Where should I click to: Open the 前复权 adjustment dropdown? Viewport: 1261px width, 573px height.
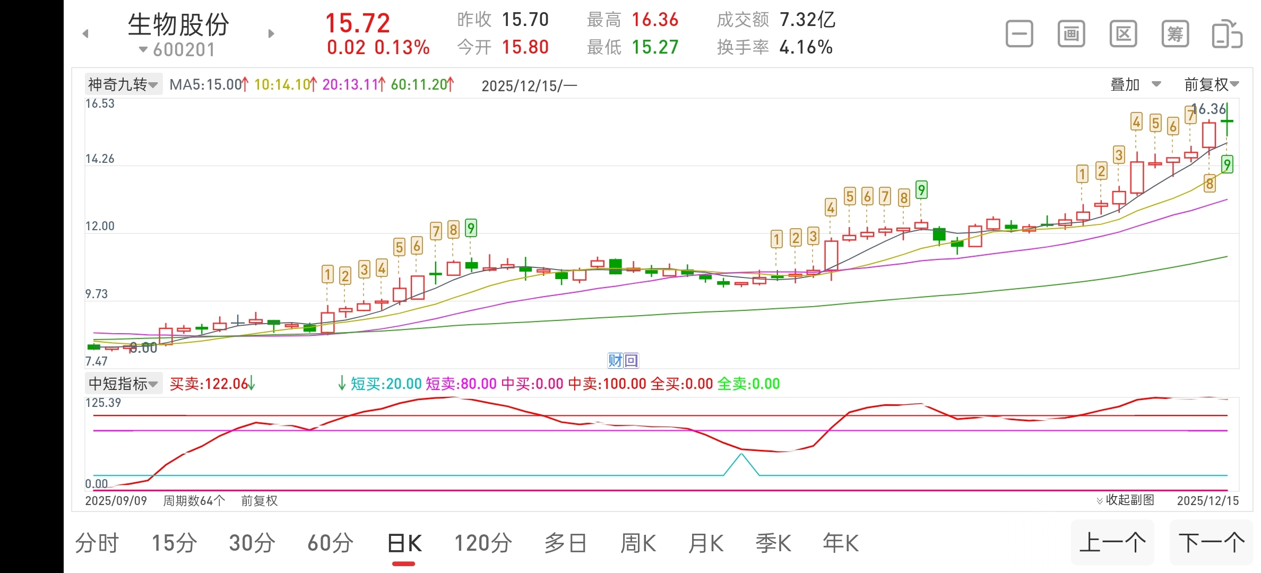pos(1212,84)
